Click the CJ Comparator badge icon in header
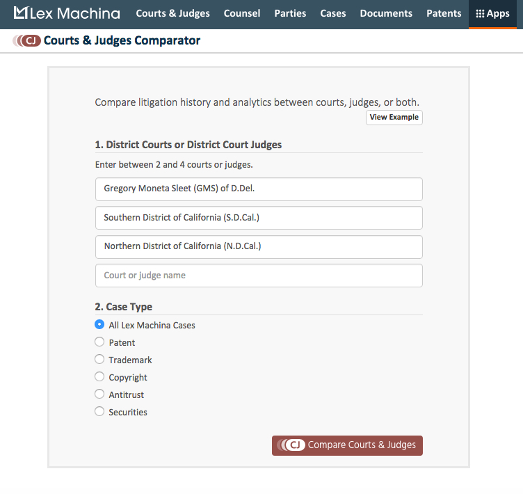The image size is (523, 494). [28, 40]
